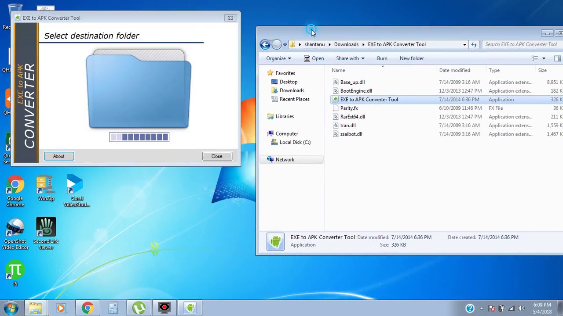Open the Calculator taskbar icon
Viewport: 563px width, 316px height.
[x=113, y=308]
